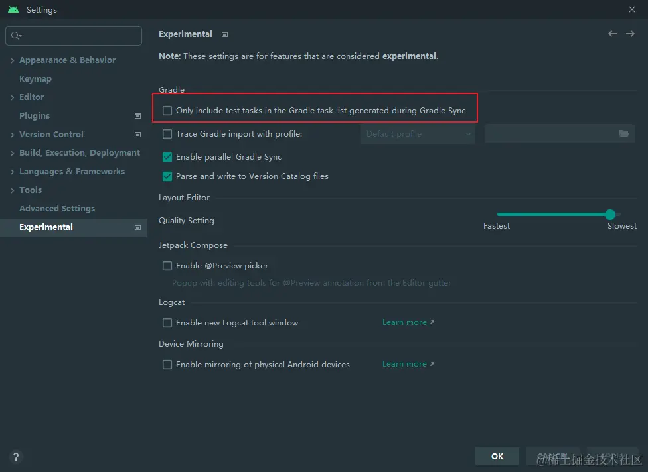Click the back navigation arrow icon
This screenshot has width=648, height=472.
tap(612, 34)
